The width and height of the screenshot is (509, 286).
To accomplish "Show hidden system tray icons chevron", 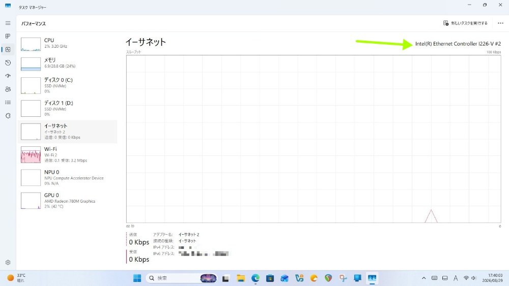I will (423, 278).
